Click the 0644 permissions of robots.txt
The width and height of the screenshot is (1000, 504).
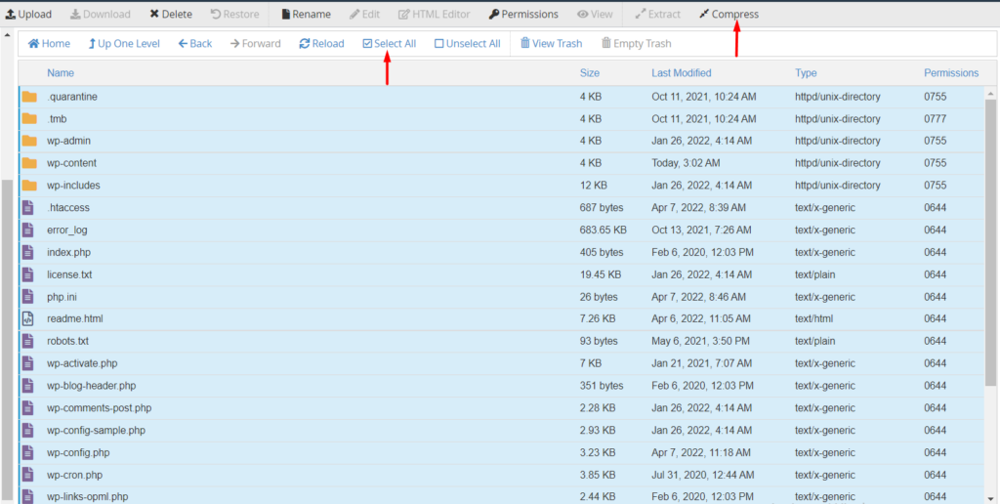click(x=935, y=341)
